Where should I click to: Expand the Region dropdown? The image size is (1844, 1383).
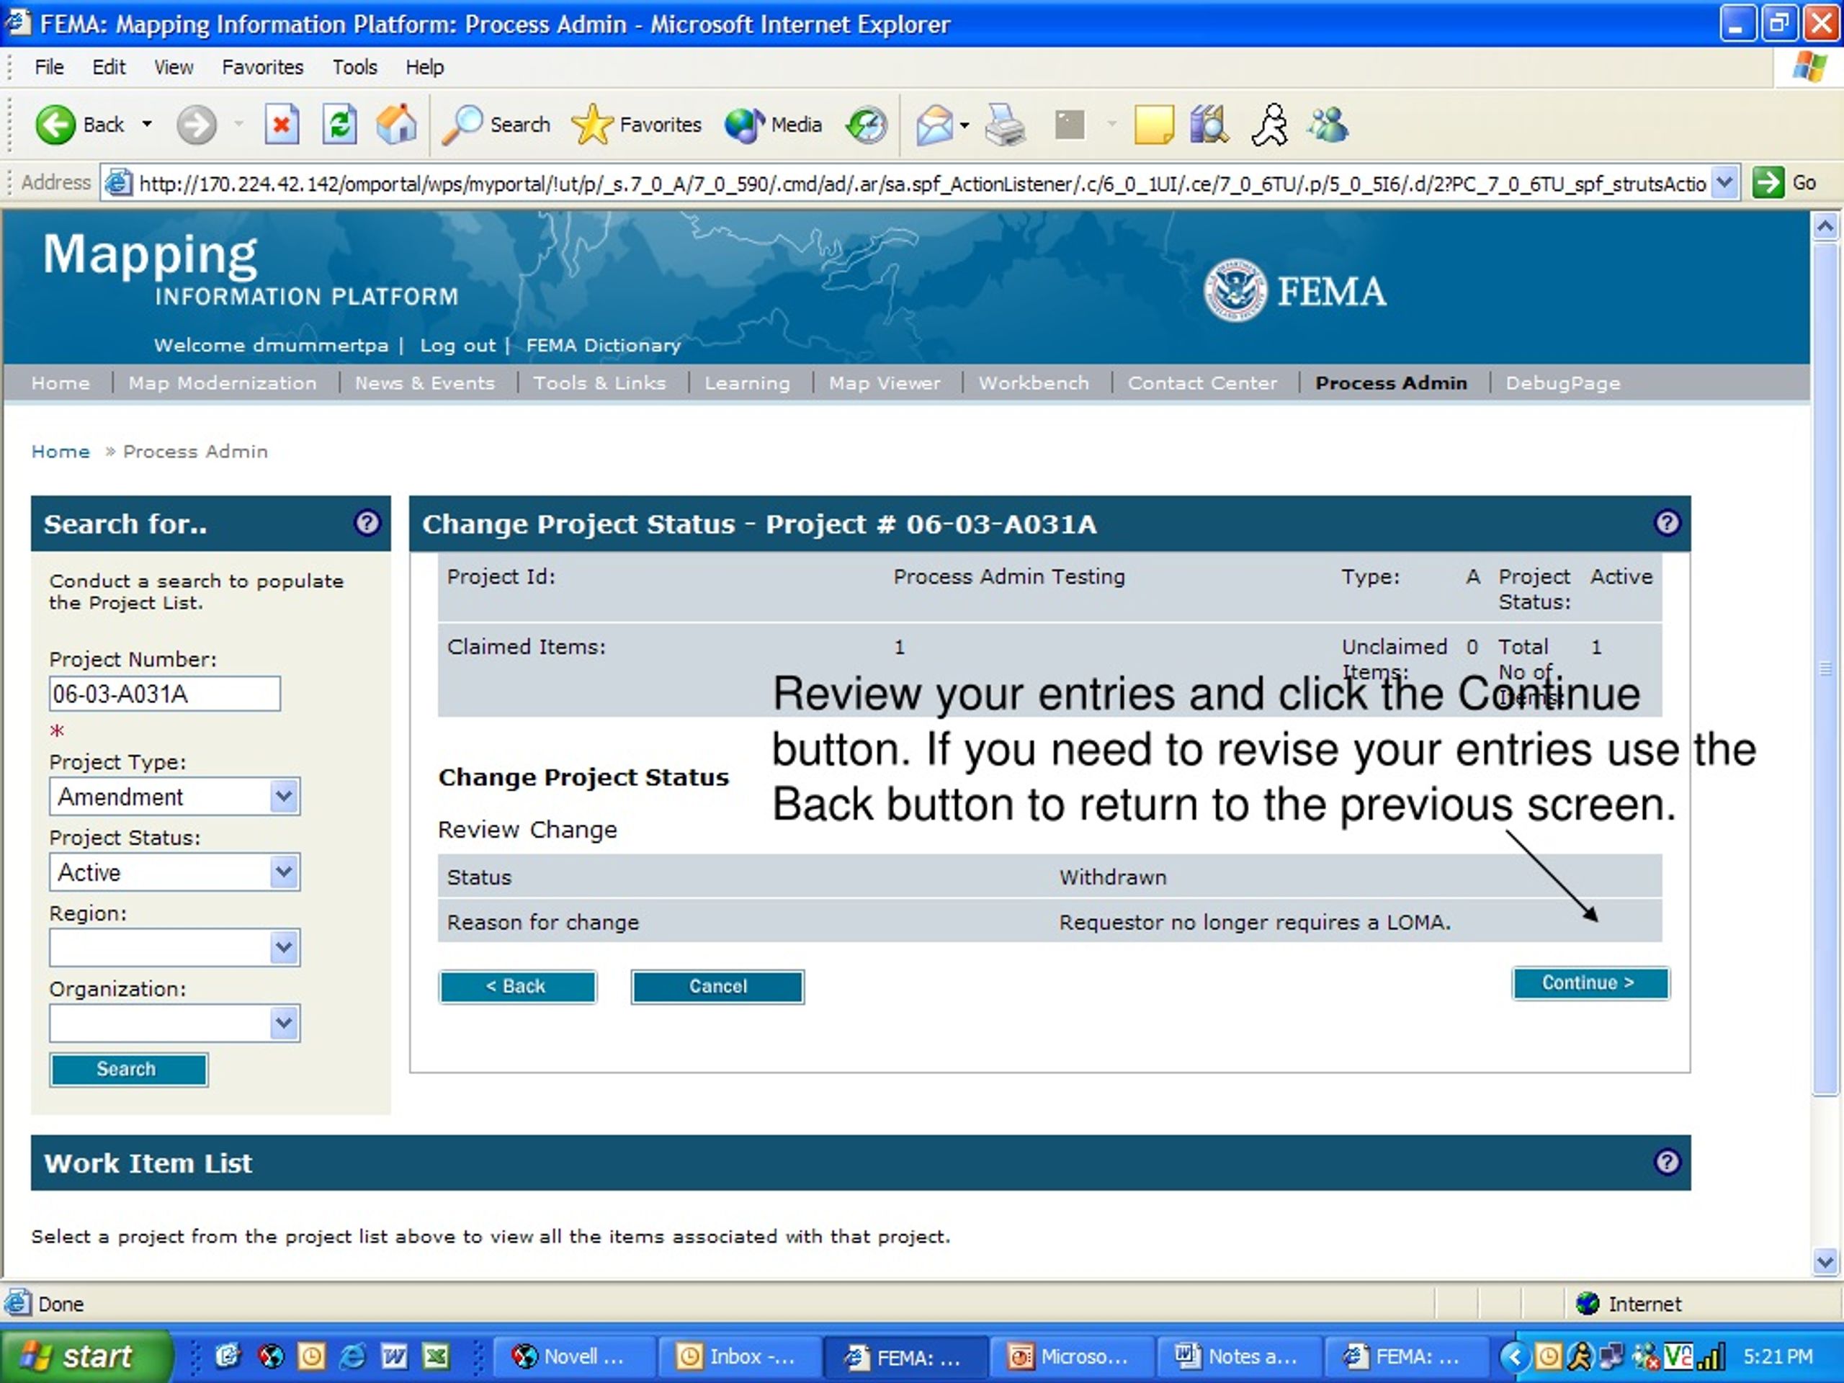tap(283, 948)
